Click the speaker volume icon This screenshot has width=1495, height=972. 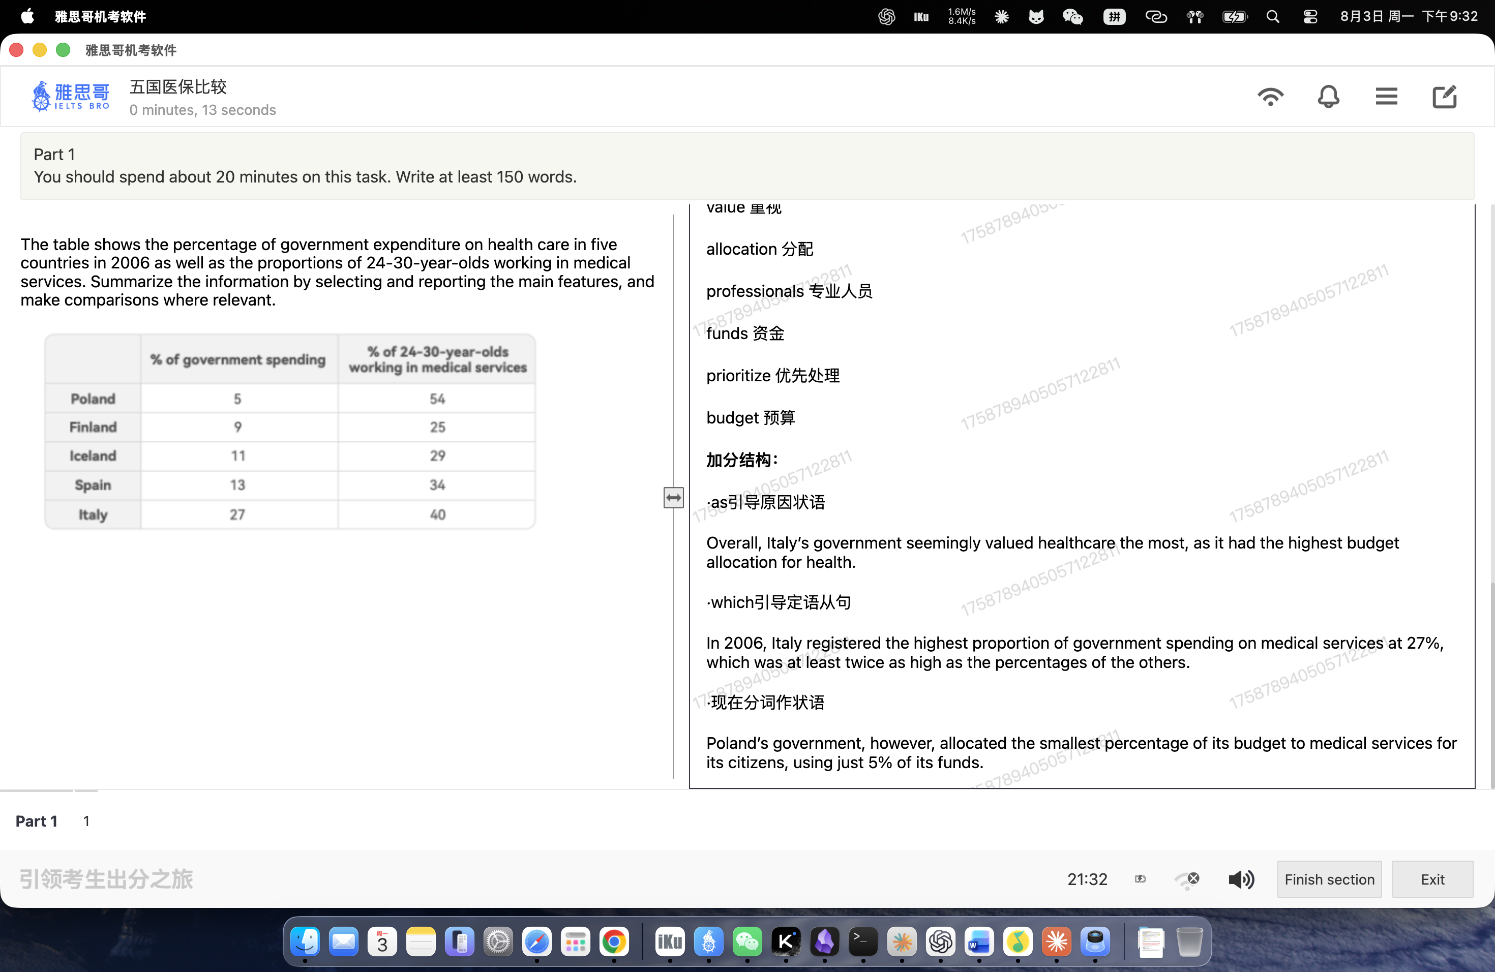[x=1241, y=879]
